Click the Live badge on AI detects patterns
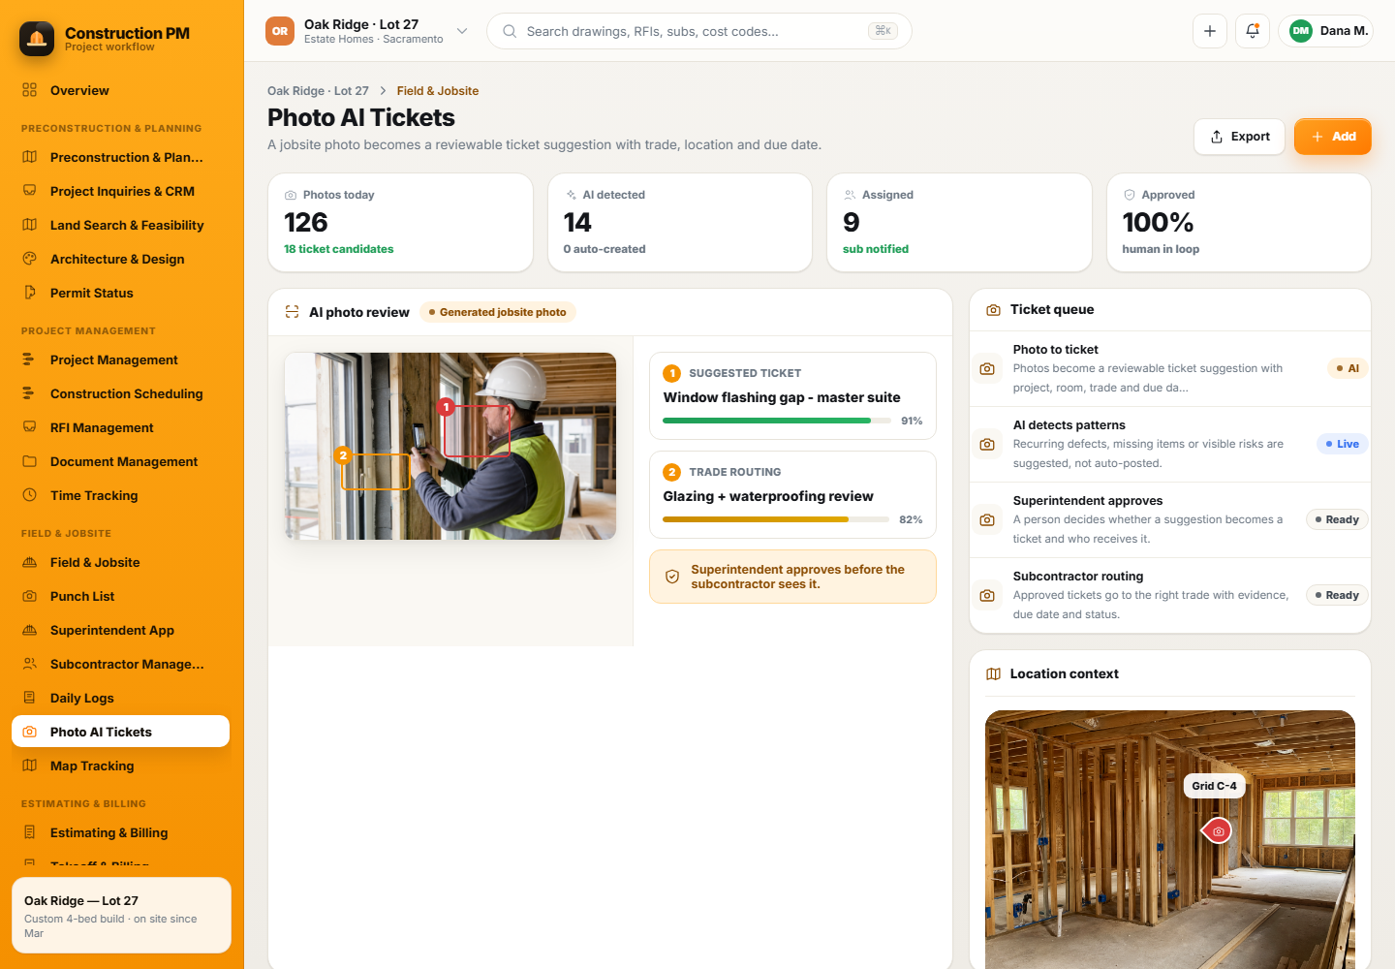 (1343, 444)
